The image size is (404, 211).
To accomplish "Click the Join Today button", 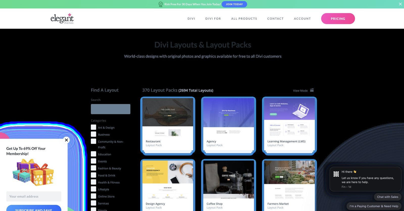I will tap(234, 4).
